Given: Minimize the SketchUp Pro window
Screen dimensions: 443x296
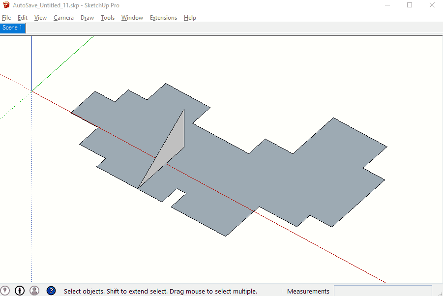Looking at the screenshot, I should tap(387, 5).
